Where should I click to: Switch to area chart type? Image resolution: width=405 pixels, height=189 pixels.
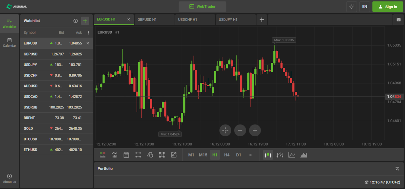pyautogui.click(x=303, y=155)
